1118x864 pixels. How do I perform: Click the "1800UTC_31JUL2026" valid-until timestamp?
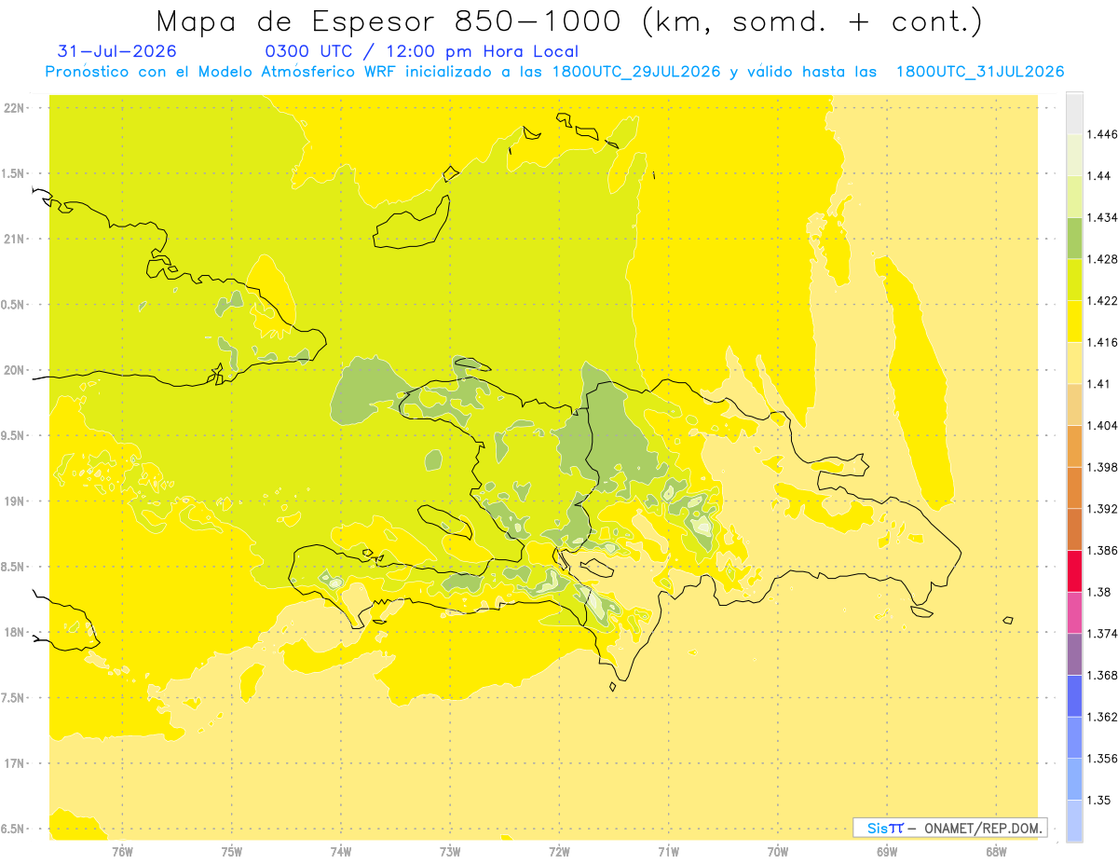pos(980,72)
